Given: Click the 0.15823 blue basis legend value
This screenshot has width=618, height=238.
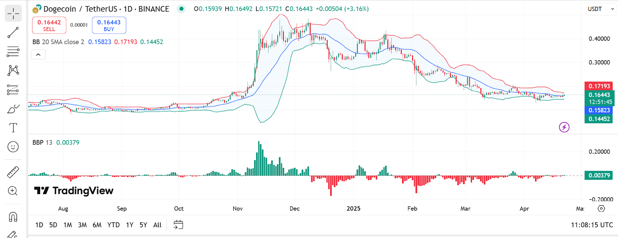Looking at the screenshot, I should 100,42.
